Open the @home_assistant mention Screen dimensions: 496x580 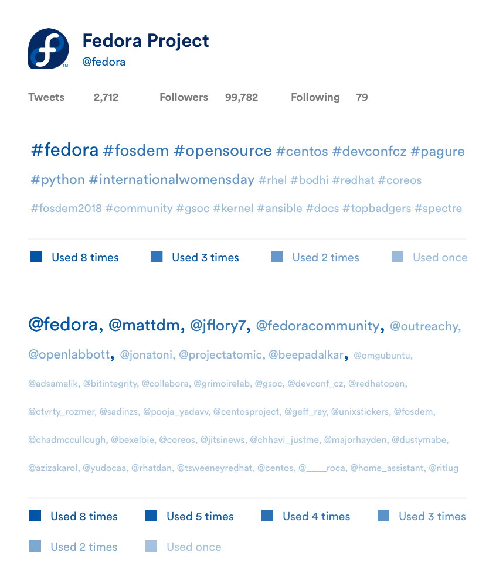click(388, 468)
